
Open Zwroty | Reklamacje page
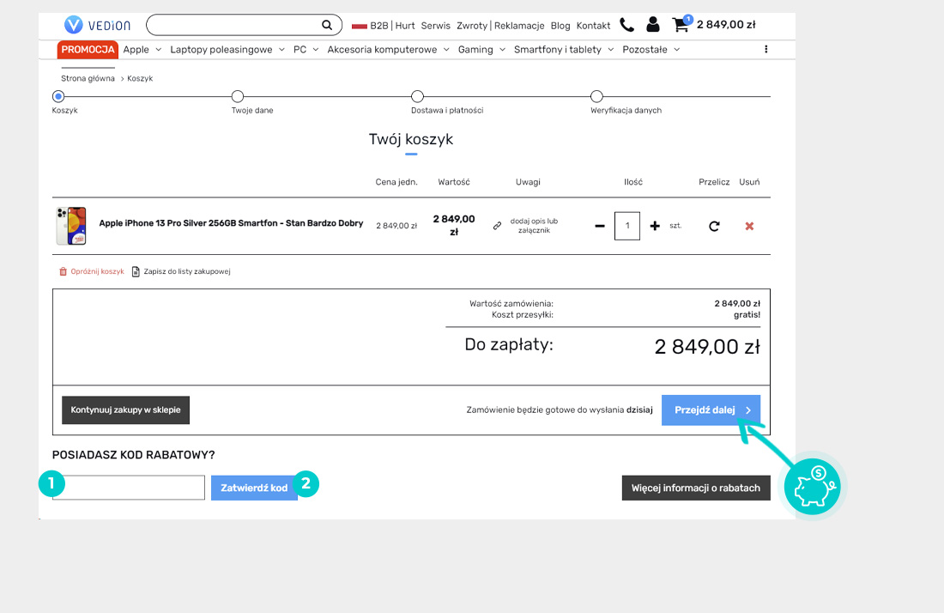[x=500, y=25]
